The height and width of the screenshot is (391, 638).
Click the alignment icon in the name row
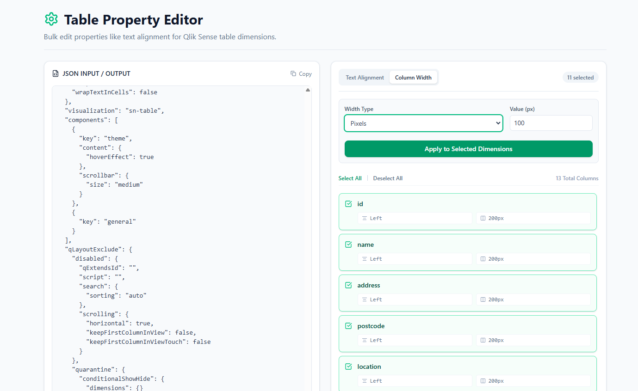pyautogui.click(x=365, y=259)
